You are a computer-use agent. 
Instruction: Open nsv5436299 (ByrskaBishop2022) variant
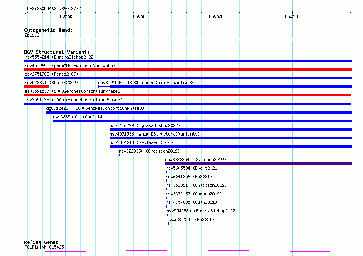point(145,125)
